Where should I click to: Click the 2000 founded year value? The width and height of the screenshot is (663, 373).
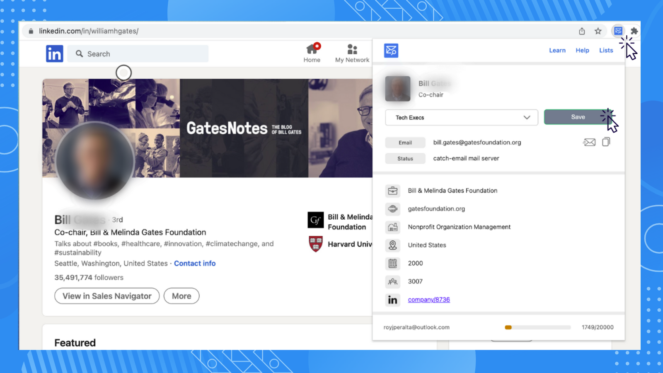(415, 263)
